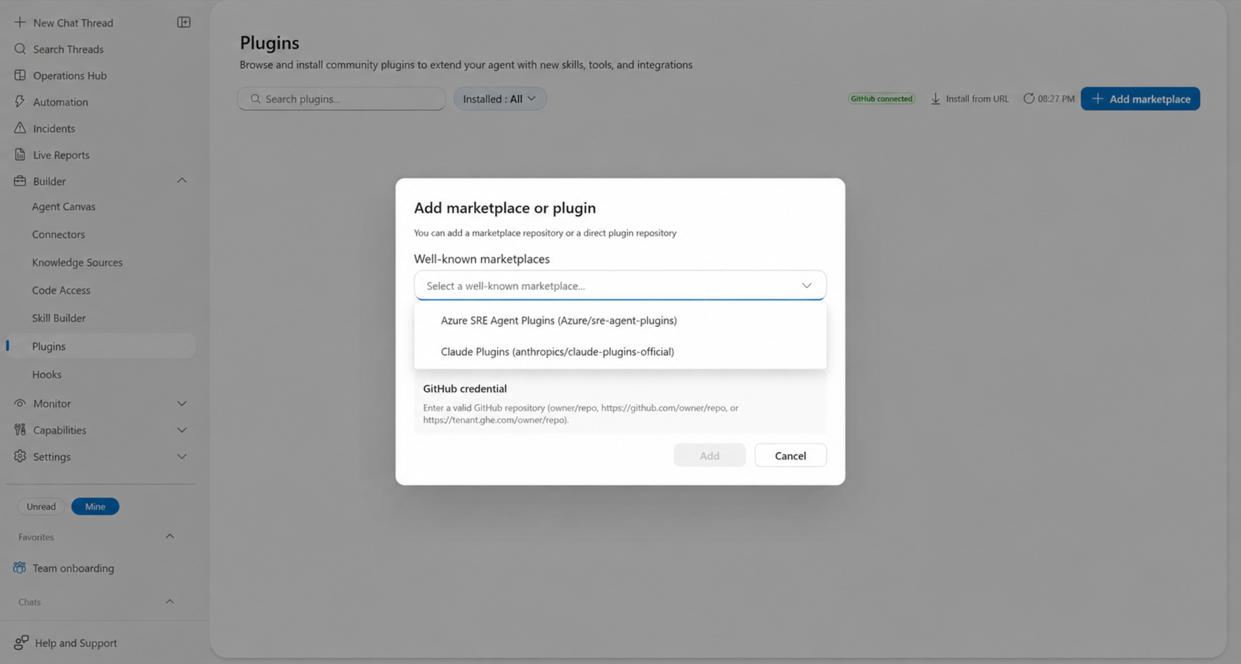This screenshot has width=1241, height=664.
Task: Click the Live Reports document icon
Action: coord(20,155)
